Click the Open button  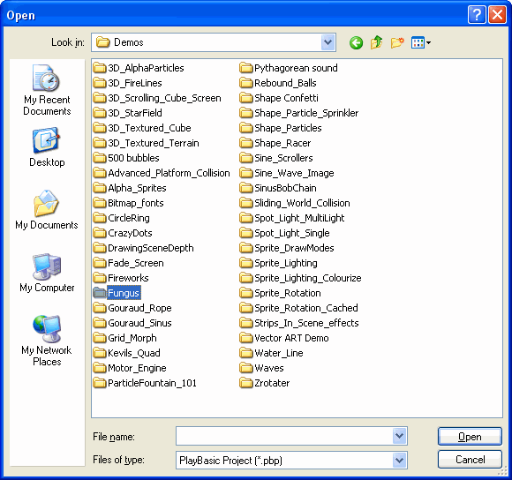(x=470, y=436)
